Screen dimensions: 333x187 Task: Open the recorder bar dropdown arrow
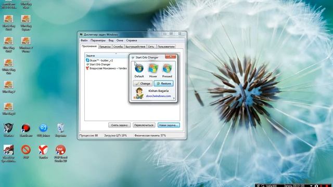point(311,186)
